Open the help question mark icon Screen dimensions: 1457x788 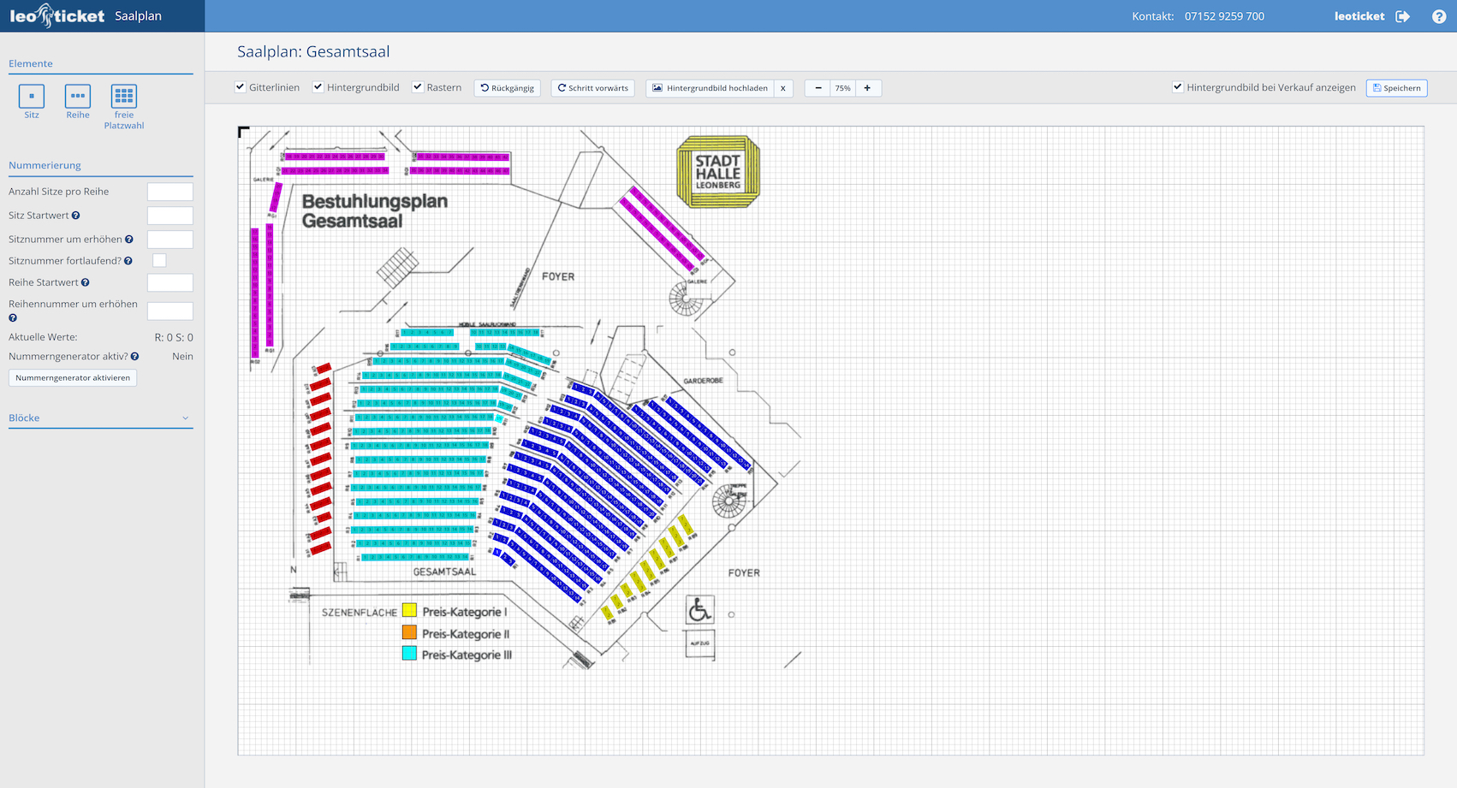pos(1438,16)
